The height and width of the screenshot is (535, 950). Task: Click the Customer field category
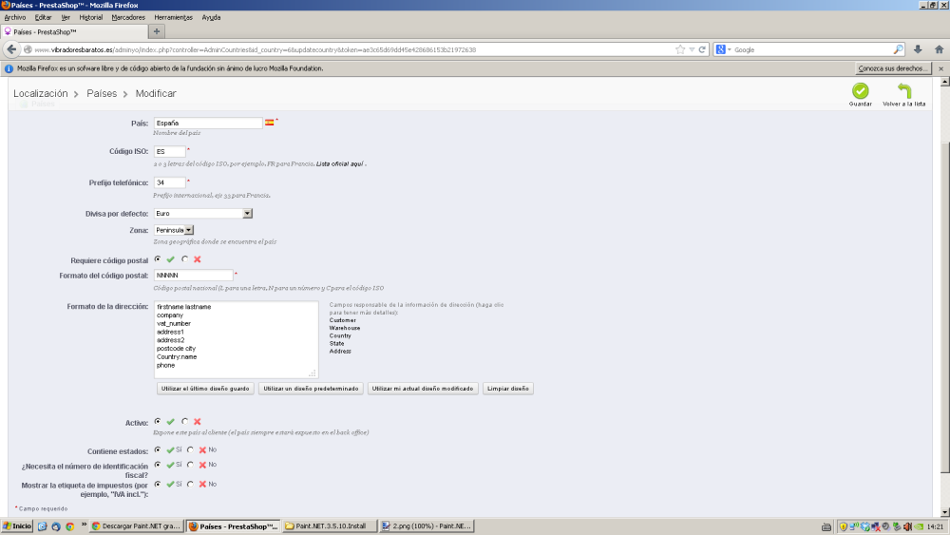click(x=342, y=320)
